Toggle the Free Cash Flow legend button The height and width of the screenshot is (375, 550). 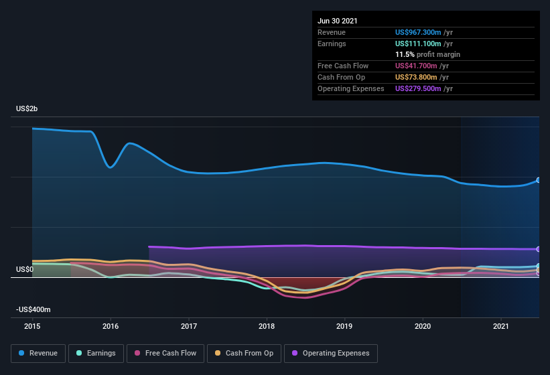pos(165,354)
